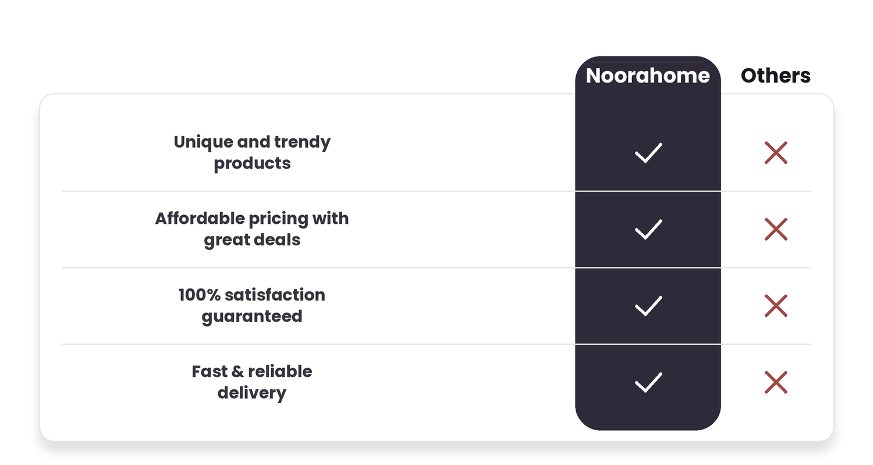873x465 pixels.
Task: Click the '100% satisfaction guaranteed' label
Action: pyautogui.click(x=252, y=306)
